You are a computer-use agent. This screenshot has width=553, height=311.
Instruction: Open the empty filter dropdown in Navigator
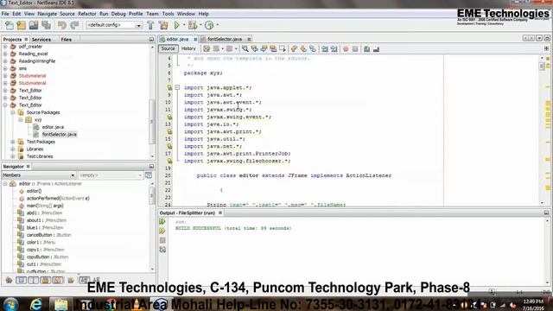pos(111,175)
